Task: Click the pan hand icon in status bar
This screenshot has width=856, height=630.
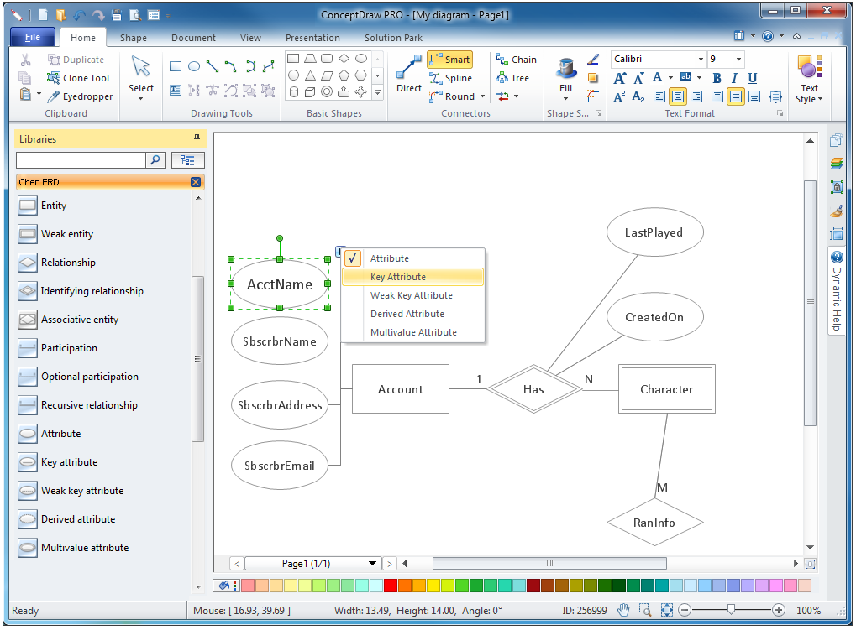Action: tap(623, 610)
